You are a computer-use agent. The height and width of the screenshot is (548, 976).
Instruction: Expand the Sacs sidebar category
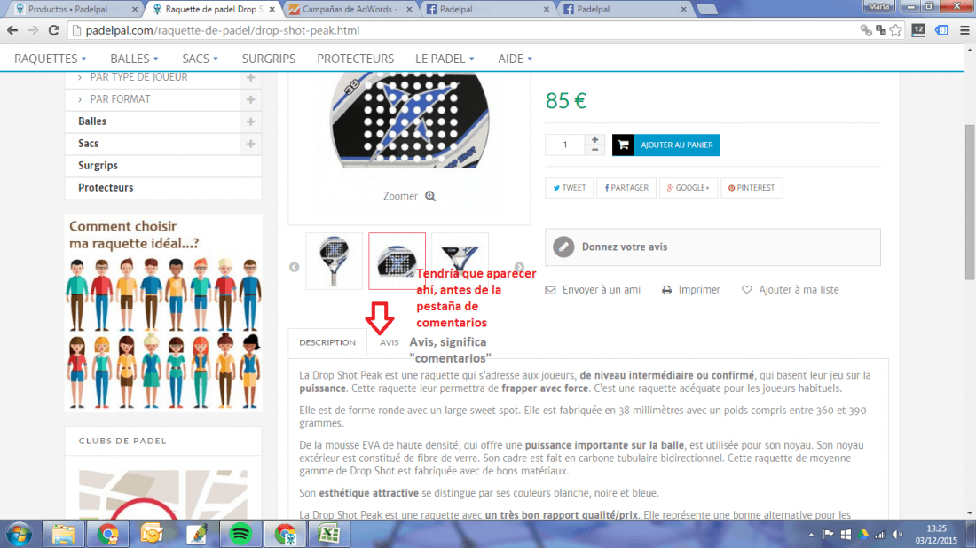pos(250,144)
